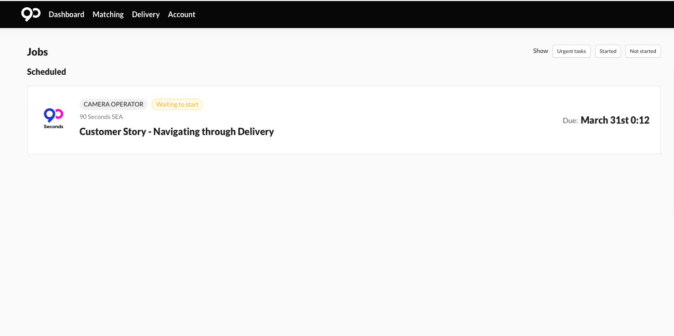Click the March 31st 0:12 due date
Viewport: 674px width, 336px height.
tap(615, 120)
